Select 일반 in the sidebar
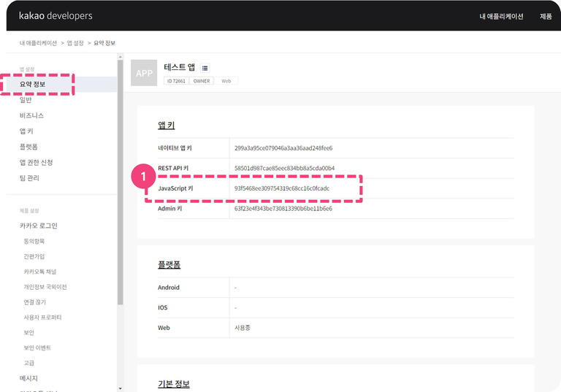 [x=26, y=100]
